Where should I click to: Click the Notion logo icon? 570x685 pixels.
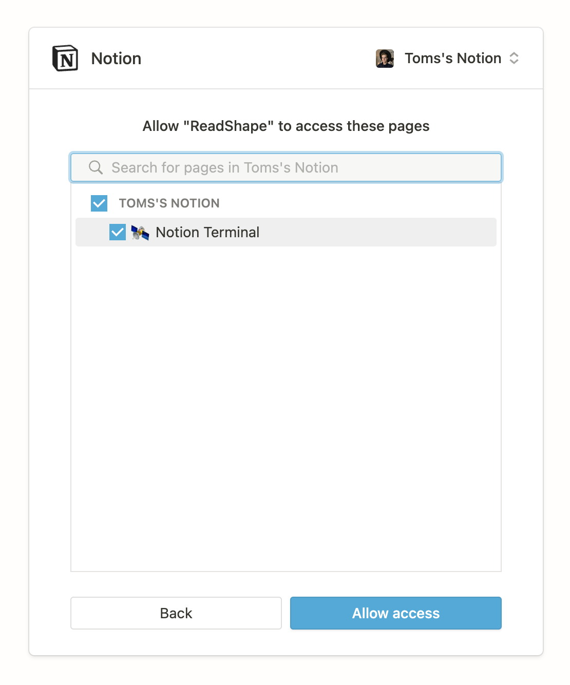coord(65,58)
